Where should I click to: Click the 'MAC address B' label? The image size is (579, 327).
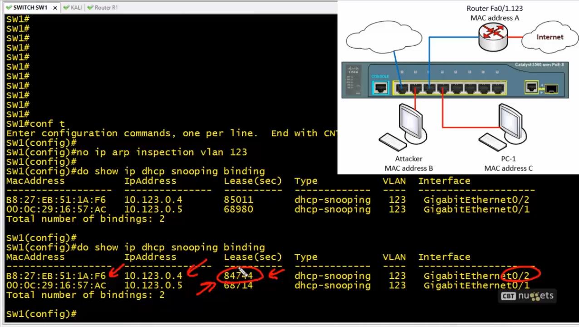tap(409, 168)
